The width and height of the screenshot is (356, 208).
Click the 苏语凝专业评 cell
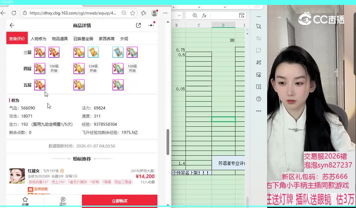[x=228, y=163]
